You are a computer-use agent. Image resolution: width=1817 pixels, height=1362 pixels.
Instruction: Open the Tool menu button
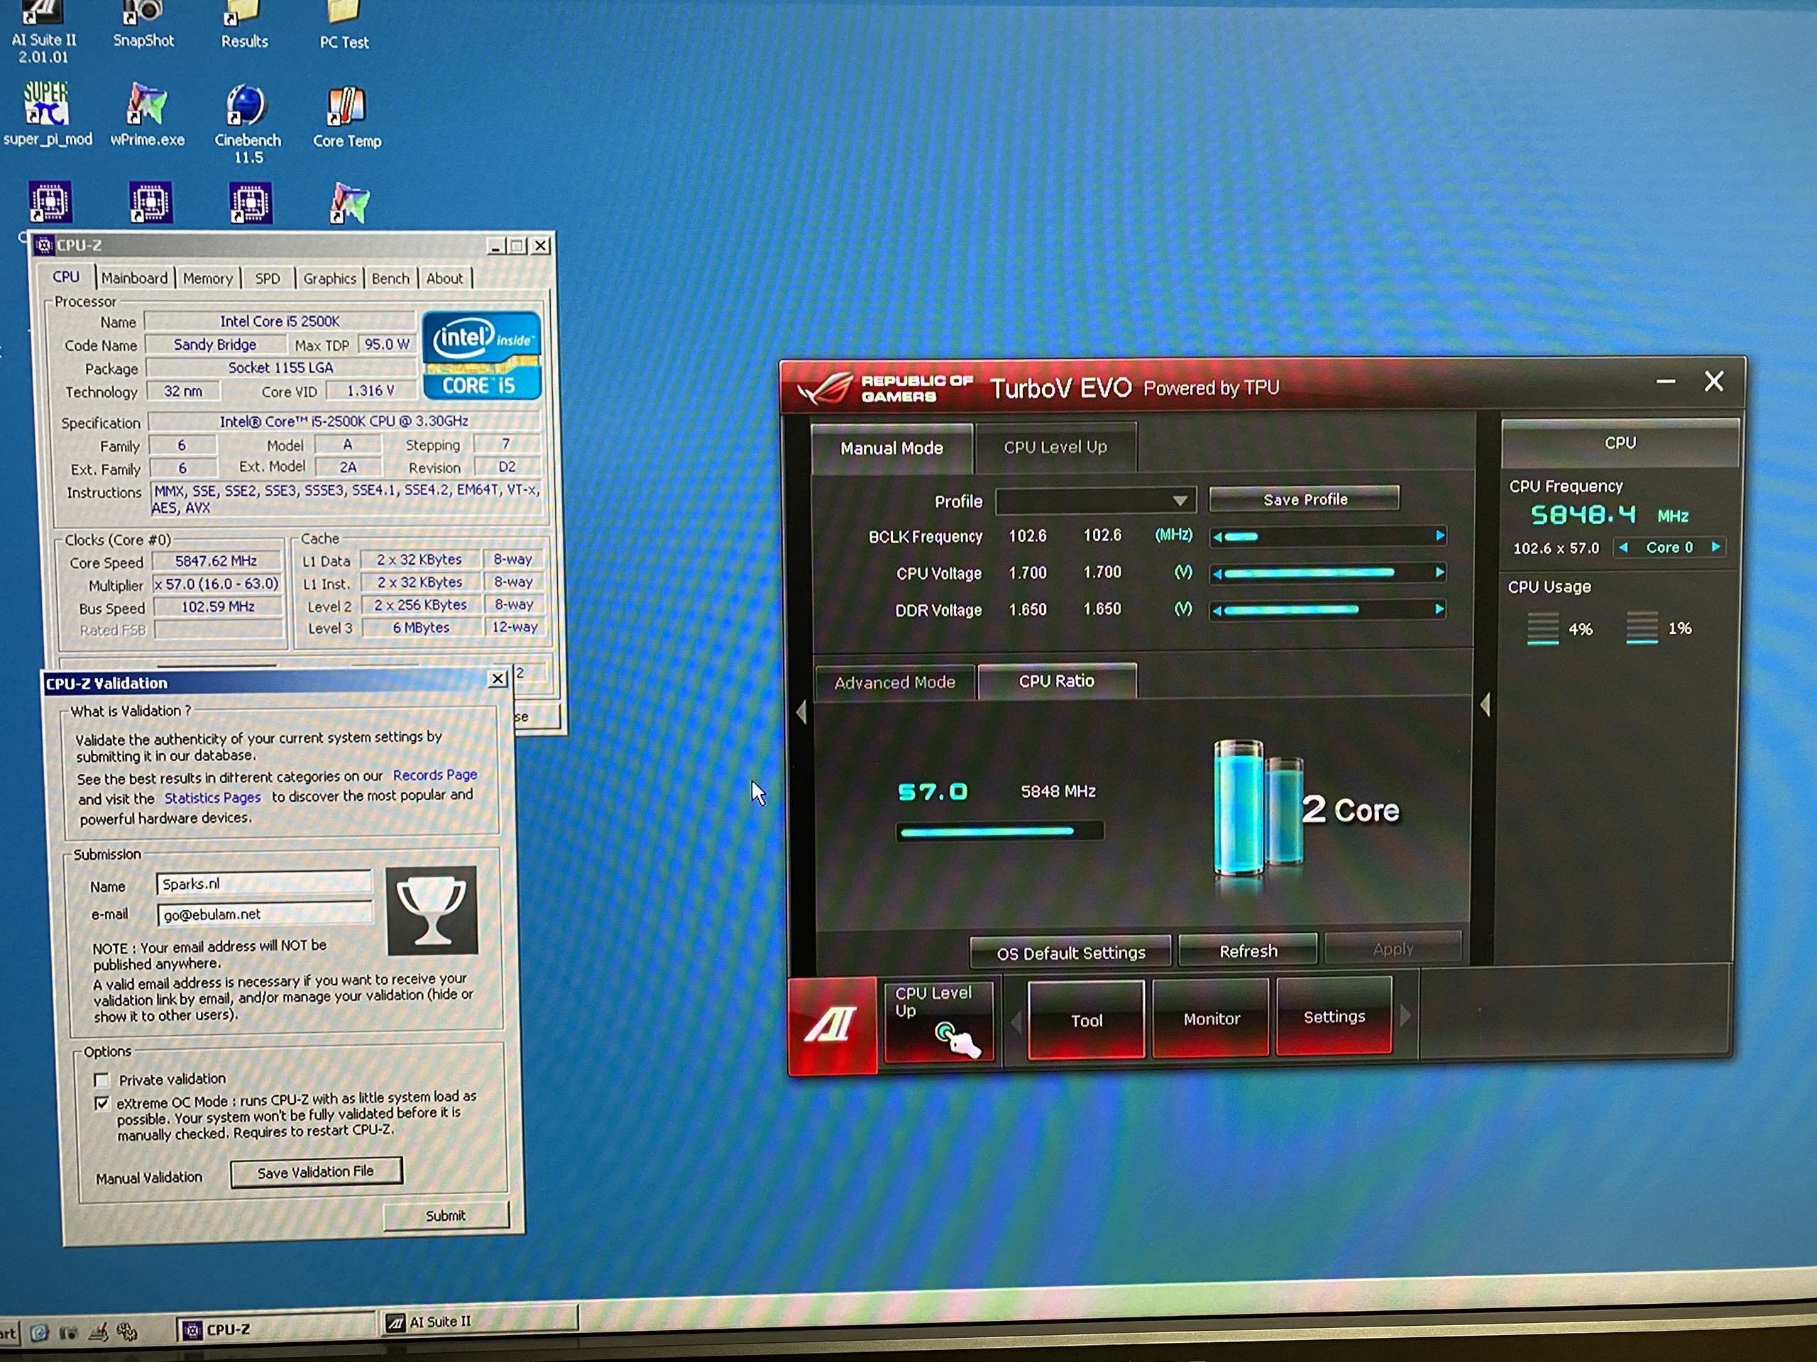pyautogui.click(x=1086, y=1021)
